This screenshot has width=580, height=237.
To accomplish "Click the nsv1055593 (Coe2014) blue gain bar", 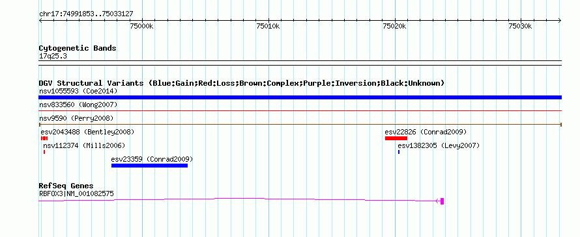I will tap(300, 97).
